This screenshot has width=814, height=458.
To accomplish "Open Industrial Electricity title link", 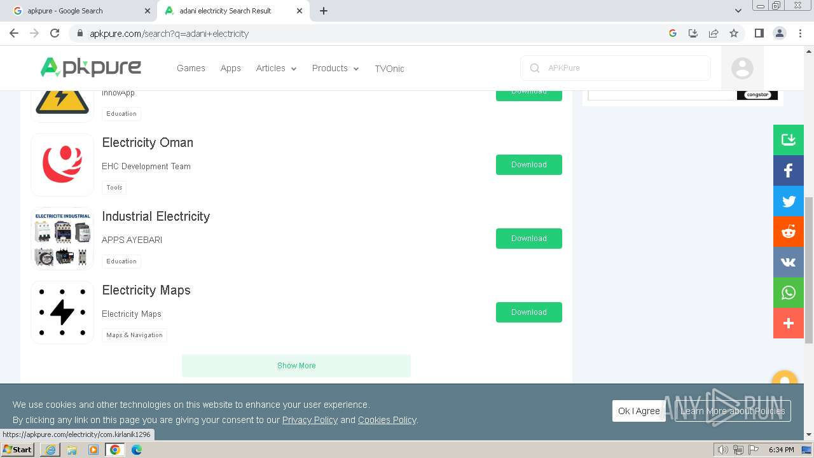I will tap(156, 216).
